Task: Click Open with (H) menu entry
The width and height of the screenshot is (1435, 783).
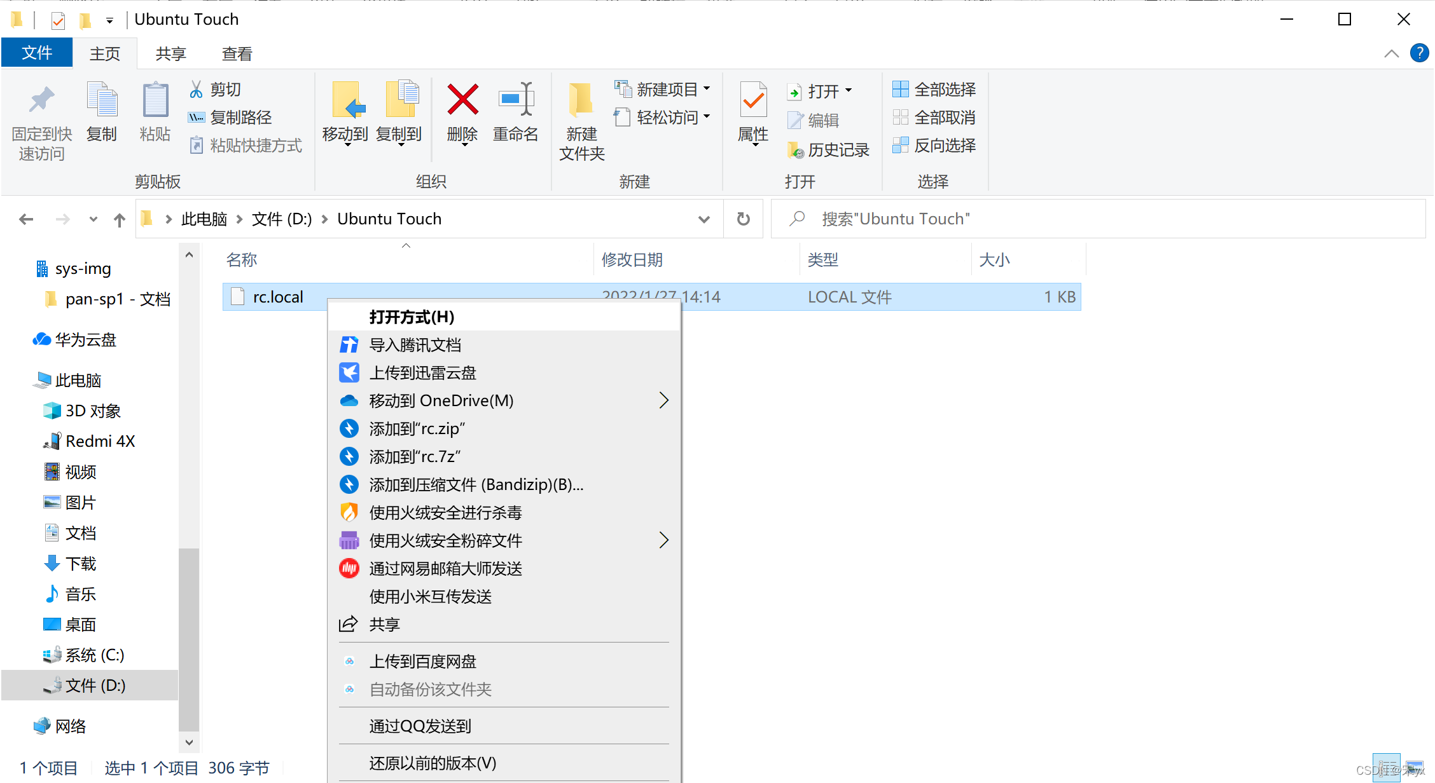Action: [x=504, y=317]
